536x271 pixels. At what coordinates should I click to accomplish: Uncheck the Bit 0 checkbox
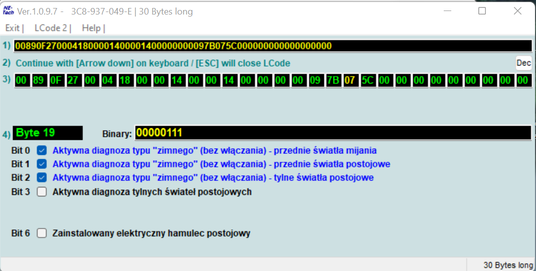pyautogui.click(x=42, y=150)
